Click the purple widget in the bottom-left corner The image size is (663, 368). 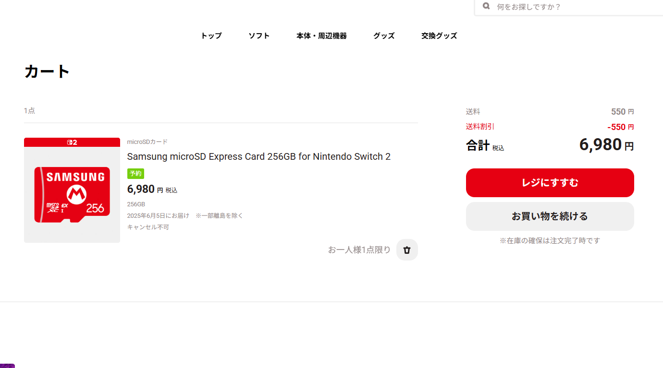click(x=7, y=366)
